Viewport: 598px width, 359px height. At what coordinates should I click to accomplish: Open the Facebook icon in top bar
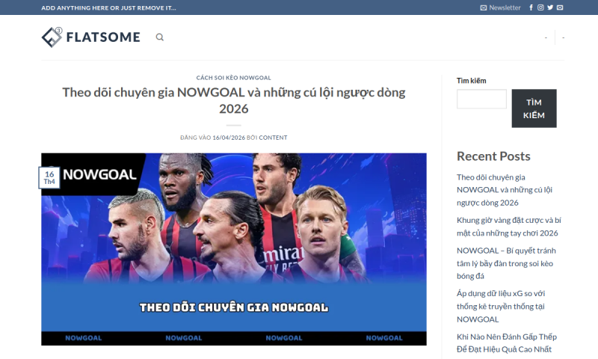(531, 7)
